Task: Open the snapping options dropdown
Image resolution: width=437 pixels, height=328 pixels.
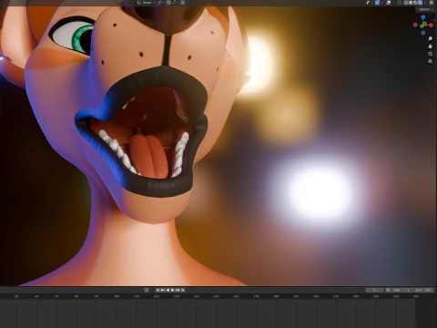Action: click(176, 3)
